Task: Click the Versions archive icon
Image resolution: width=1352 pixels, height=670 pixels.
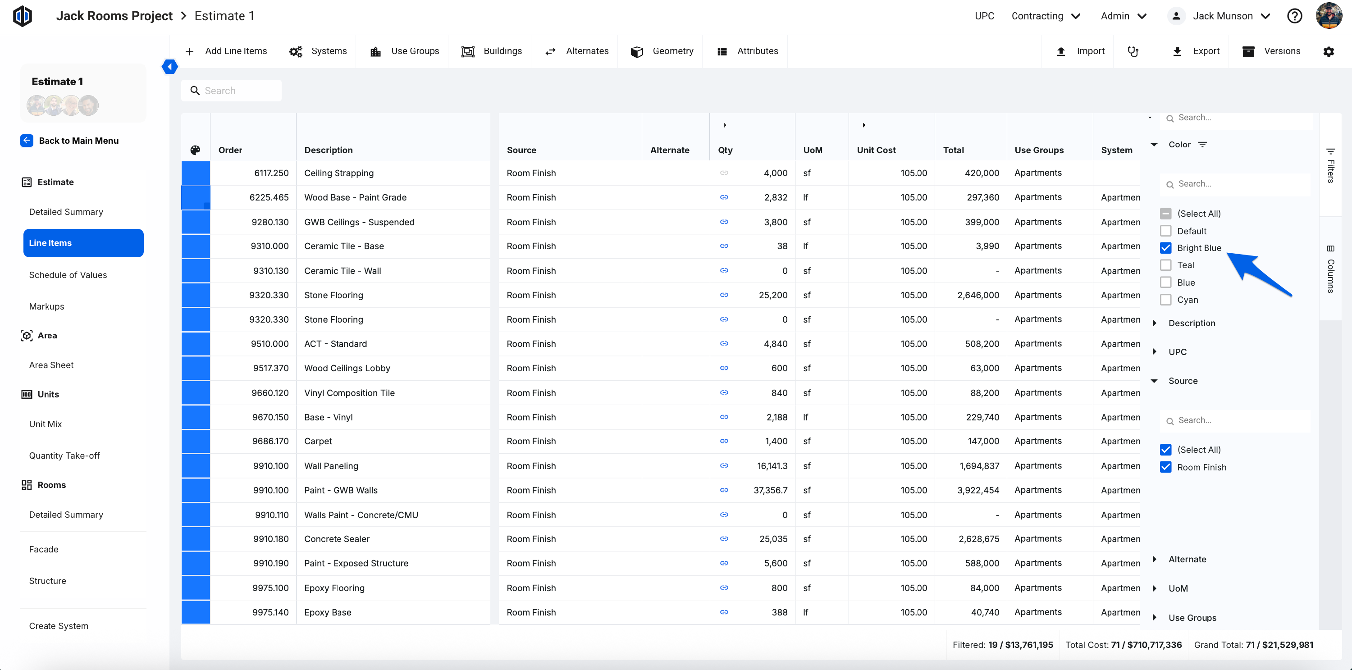Action: [1248, 51]
